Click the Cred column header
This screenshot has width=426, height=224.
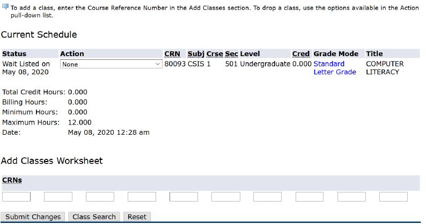[301, 54]
